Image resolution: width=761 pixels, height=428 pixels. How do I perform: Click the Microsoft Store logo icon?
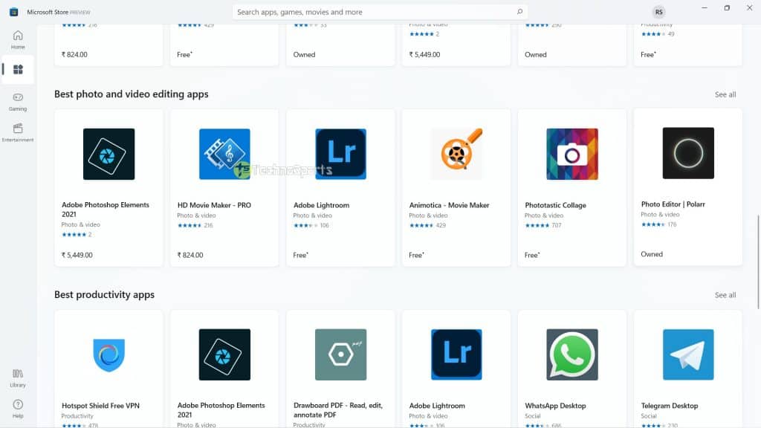coord(13,12)
